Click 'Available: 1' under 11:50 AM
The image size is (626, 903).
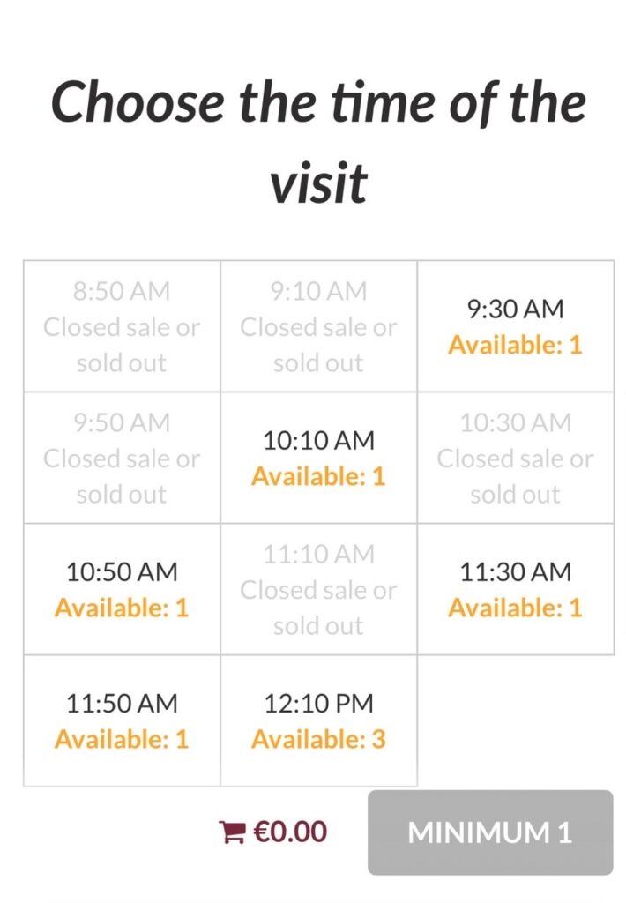point(122,739)
